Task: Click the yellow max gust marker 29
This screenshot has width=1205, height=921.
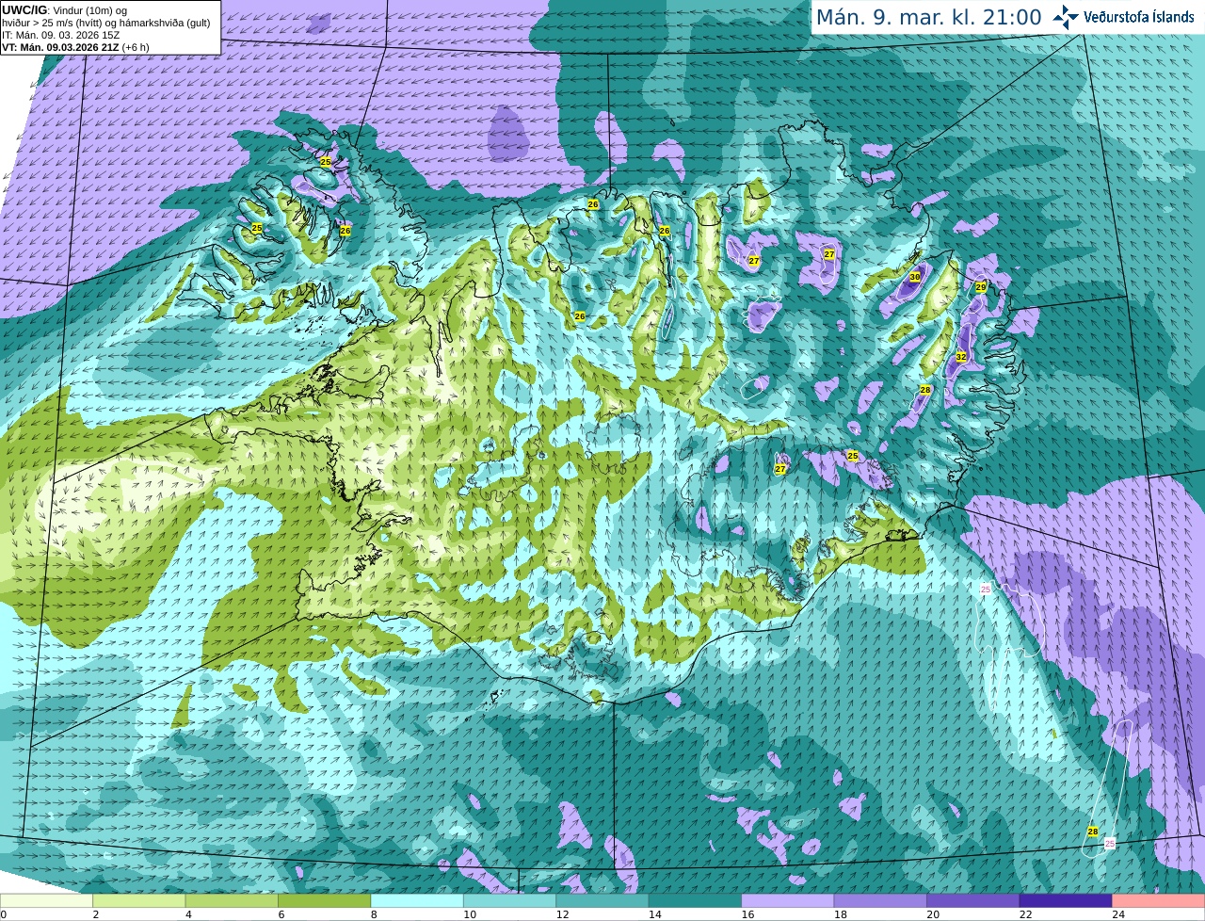Action: click(x=981, y=286)
